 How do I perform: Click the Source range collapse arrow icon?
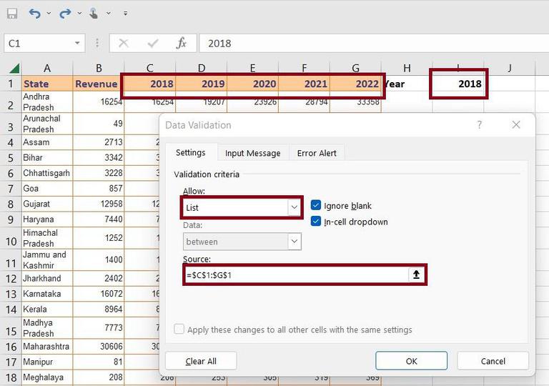pos(416,274)
